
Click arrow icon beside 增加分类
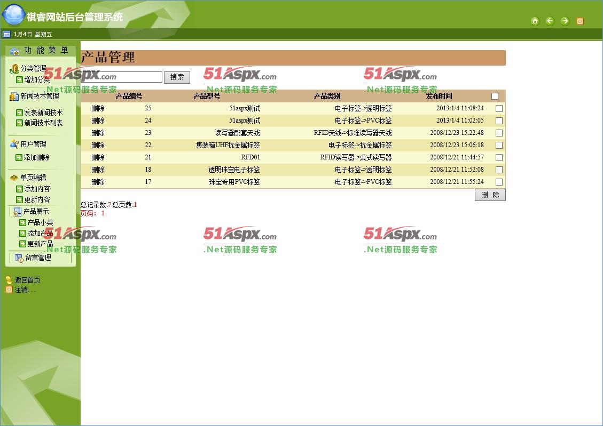19,80
